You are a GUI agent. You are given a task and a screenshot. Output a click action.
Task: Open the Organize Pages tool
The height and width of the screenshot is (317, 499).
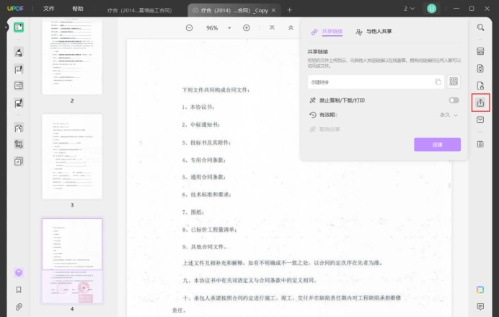pyautogui.click(x=19, y=128)
